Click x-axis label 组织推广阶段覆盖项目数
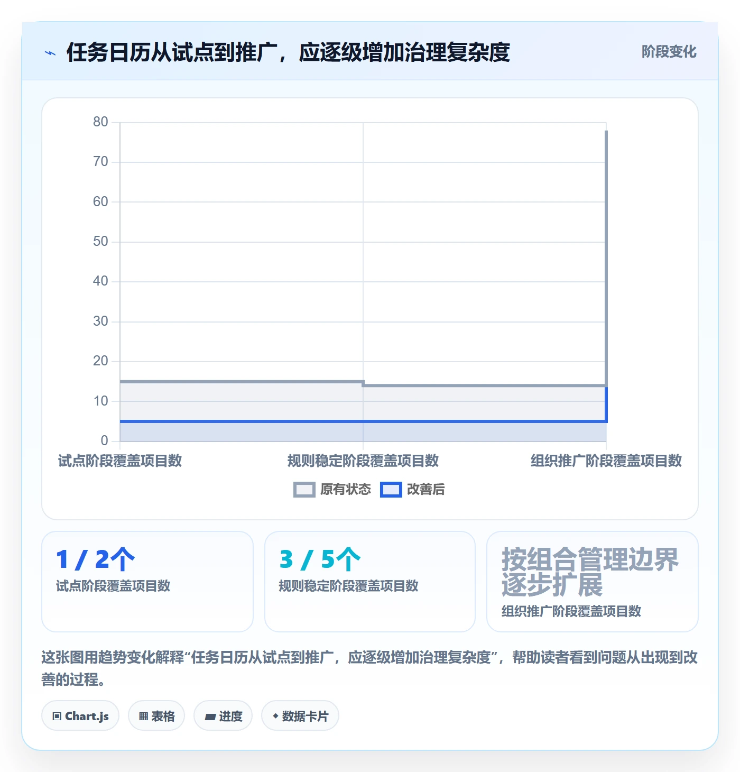This screenshot has width=740, height=772. (x=606, y=461)
